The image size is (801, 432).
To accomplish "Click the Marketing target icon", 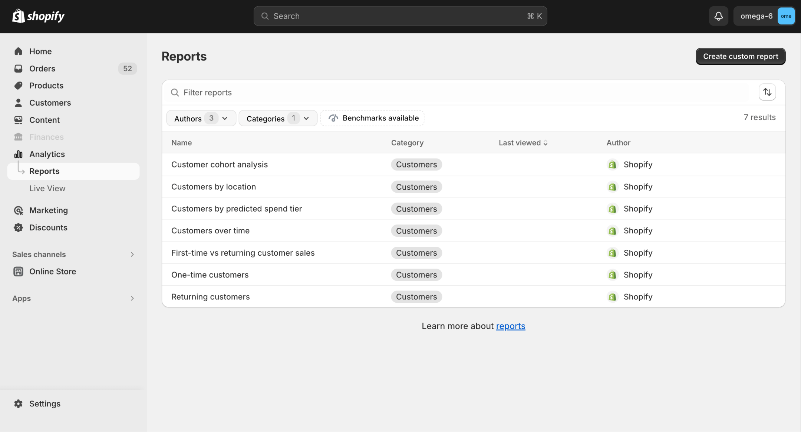I will (x=18, y=210).
